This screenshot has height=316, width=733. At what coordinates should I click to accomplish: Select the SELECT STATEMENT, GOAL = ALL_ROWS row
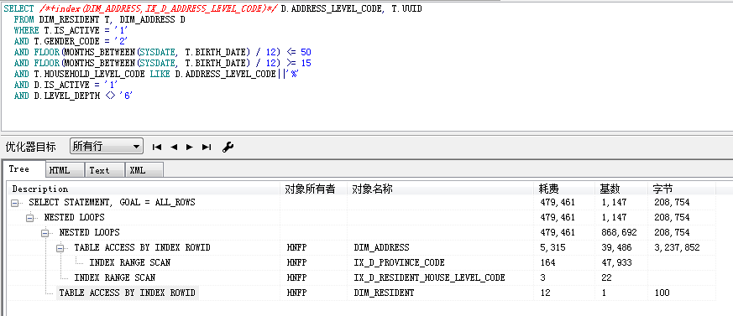click(112, 202)
